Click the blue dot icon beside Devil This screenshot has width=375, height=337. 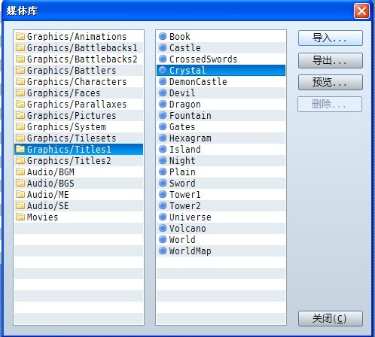coord(163,93)
